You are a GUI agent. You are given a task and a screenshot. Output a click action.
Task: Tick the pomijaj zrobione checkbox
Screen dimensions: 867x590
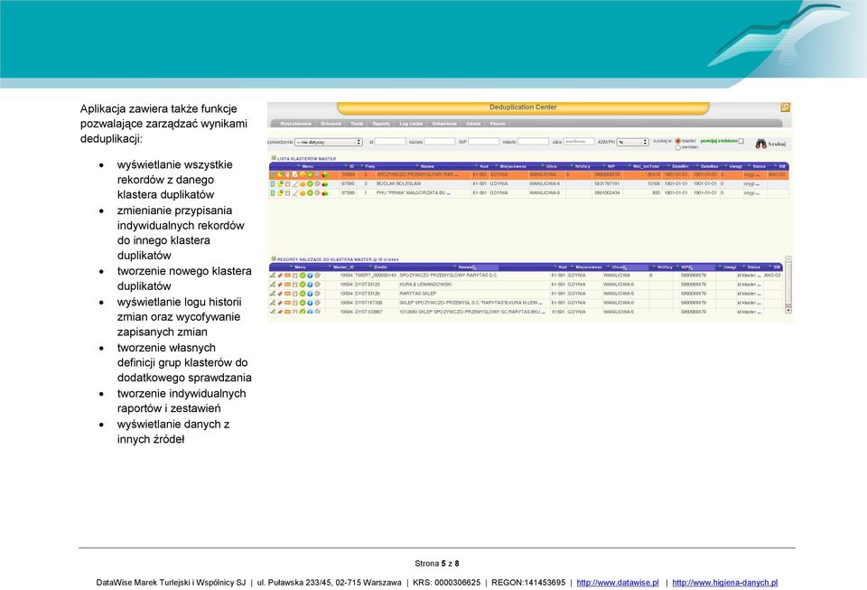741,141
